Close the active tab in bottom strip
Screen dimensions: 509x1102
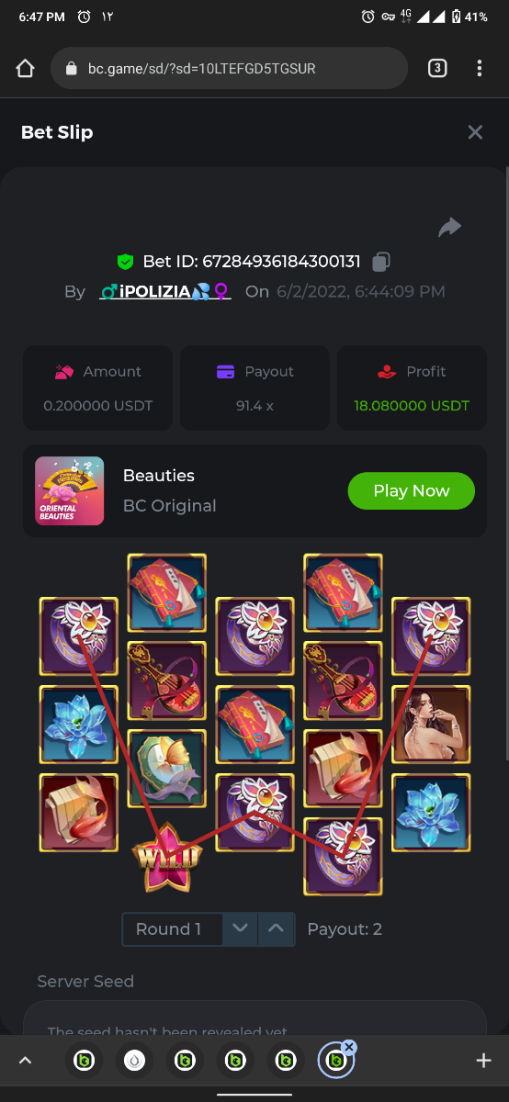[x=348, y=1047]
